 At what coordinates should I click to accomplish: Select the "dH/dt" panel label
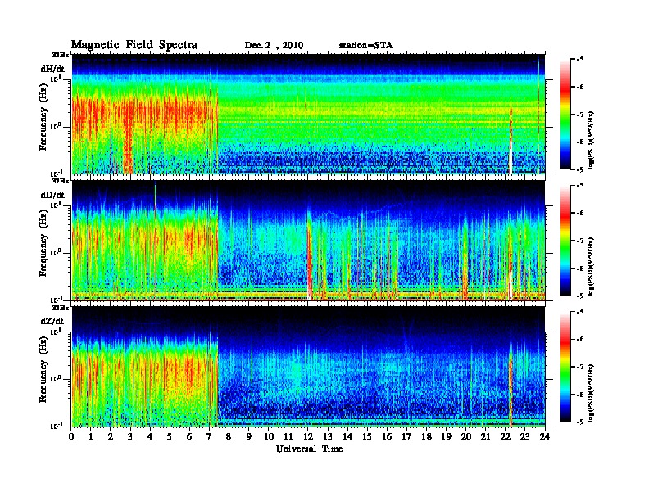pos(52,70)
